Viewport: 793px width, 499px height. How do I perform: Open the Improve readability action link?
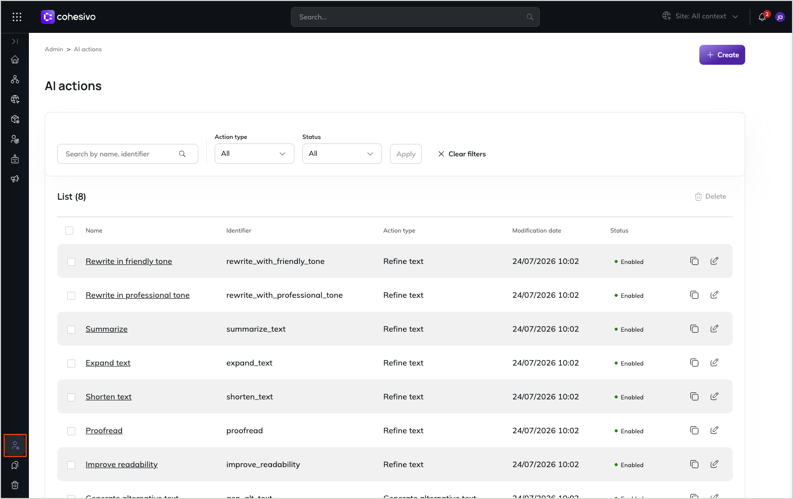click(122, 465)
